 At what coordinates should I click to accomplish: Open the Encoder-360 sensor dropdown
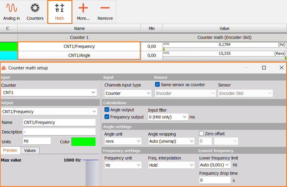pyautogui.click(x=245, y=93)
